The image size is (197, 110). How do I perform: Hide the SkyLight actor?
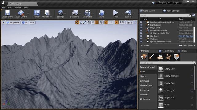pos(141,39)
